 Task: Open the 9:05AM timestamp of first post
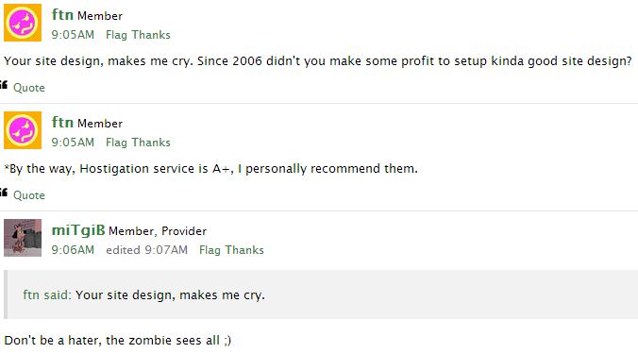point(73,35)
